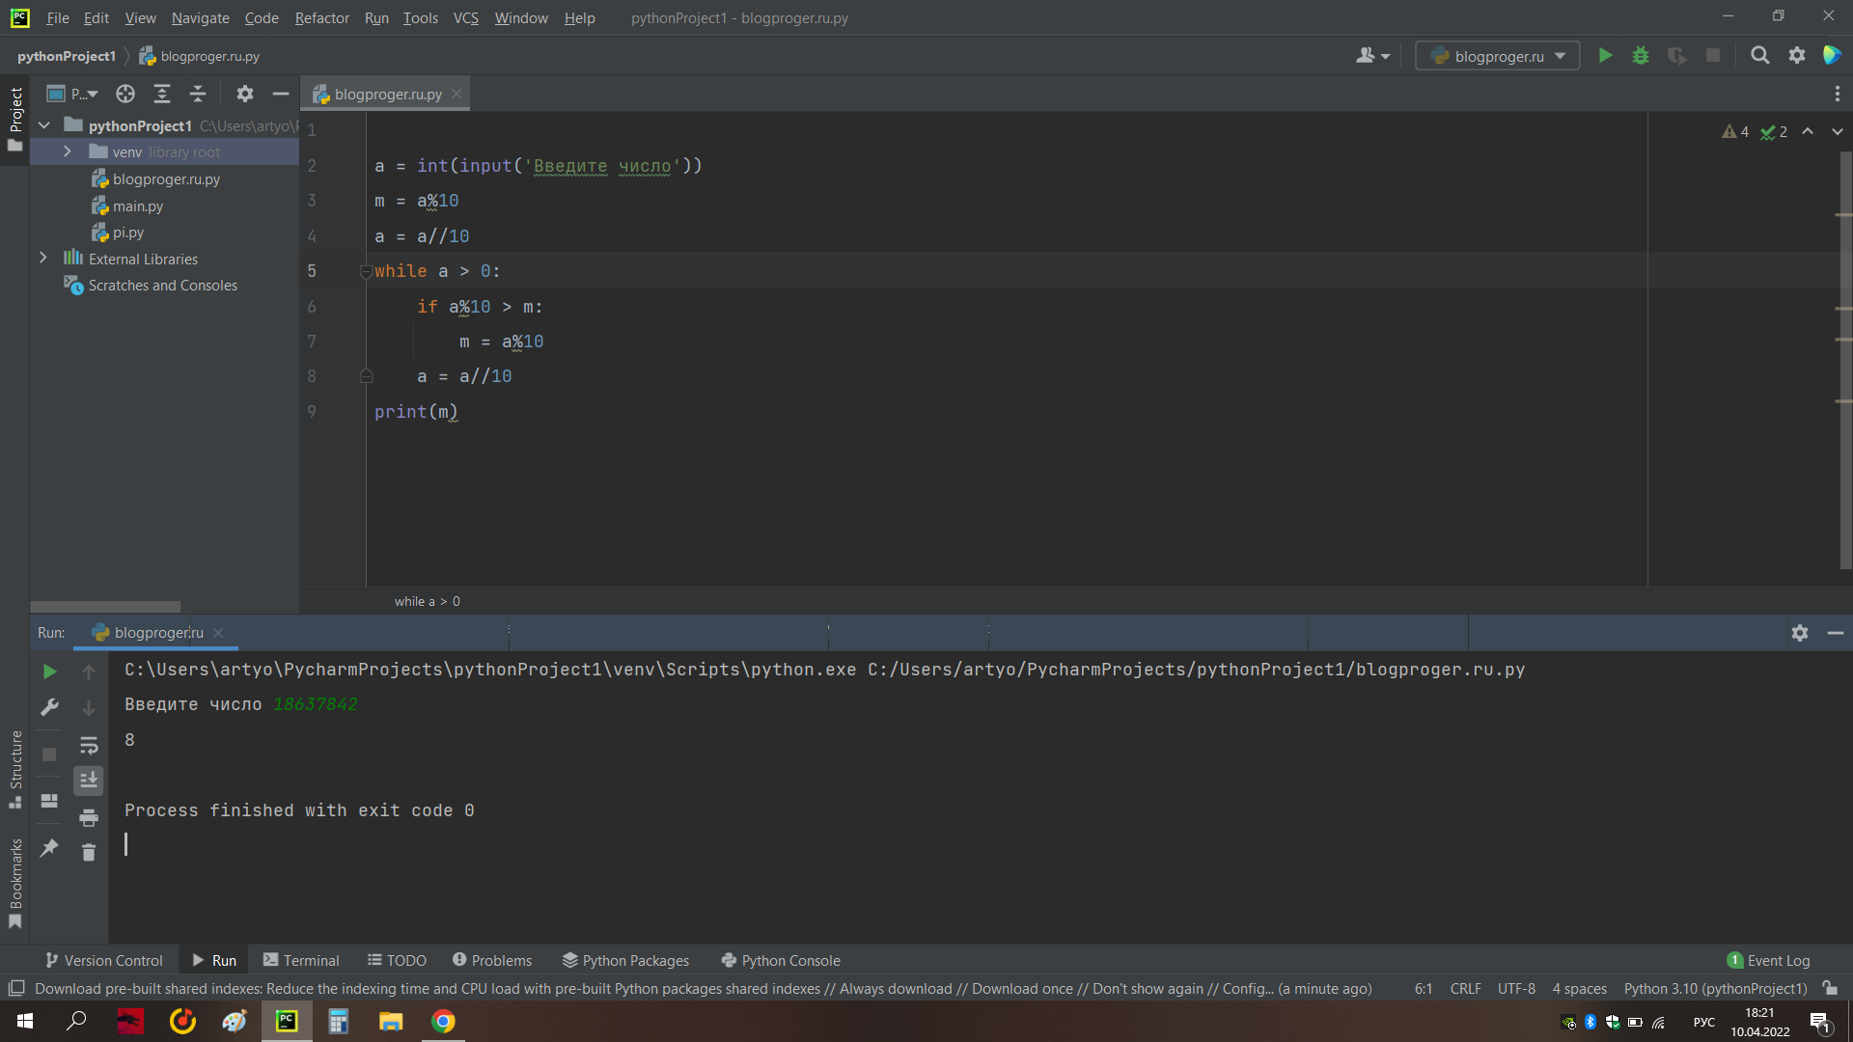Rerun script in Run panel
The height and width of the screenshot is (1042, 1853).
coord(49,672)
